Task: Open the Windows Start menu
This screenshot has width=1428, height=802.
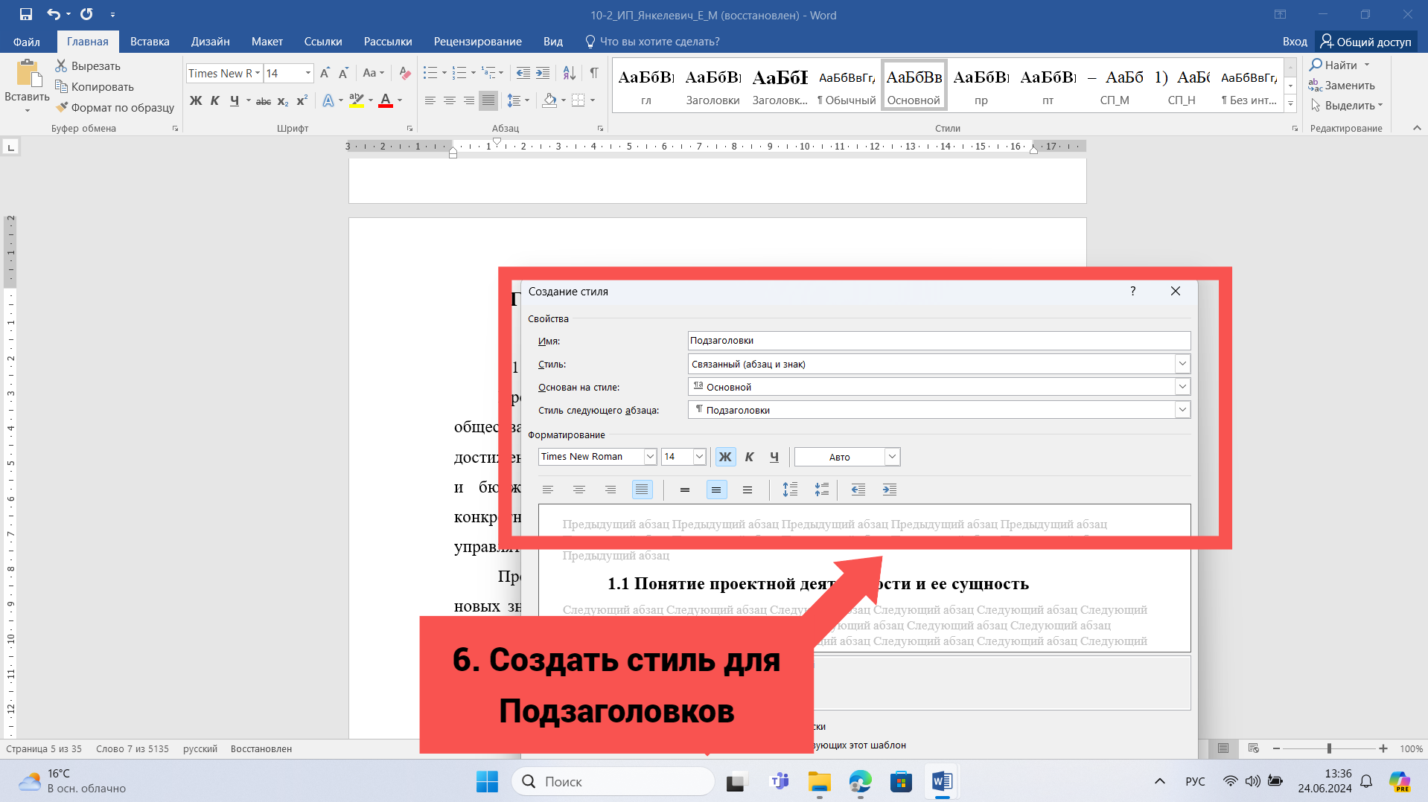Action: coord(488,781)
